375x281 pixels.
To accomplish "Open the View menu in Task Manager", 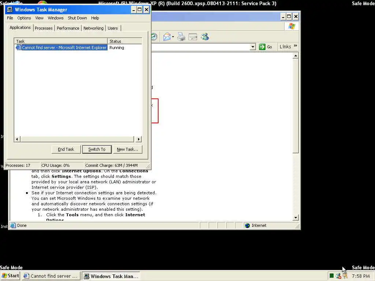I will click(39, 18).
